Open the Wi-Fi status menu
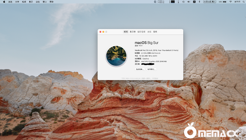The width and height of the screenshot is (246, 140). point(231,2)
